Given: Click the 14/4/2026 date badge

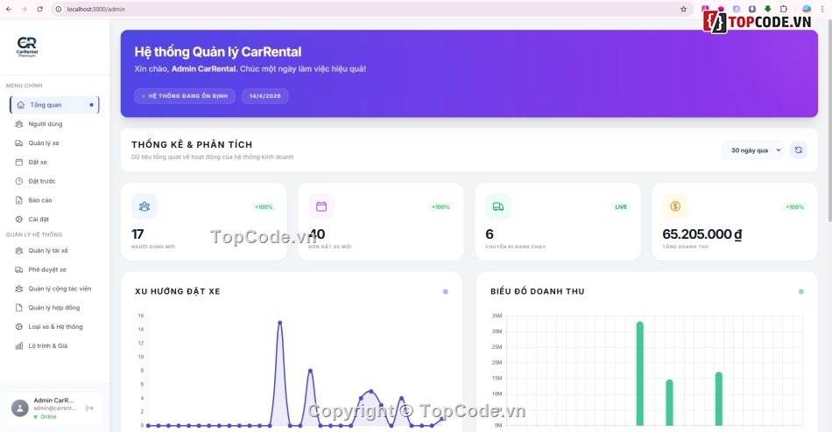Looking at the screenshot, I should (x=265, y=96).
